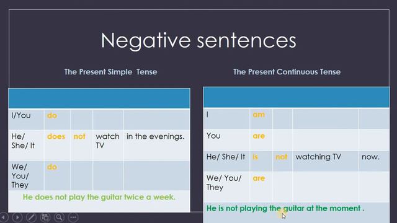This screenshot has height=223, width=397.
Task: Click the 'watching TV' cell
Action: [x=325, y=161]
